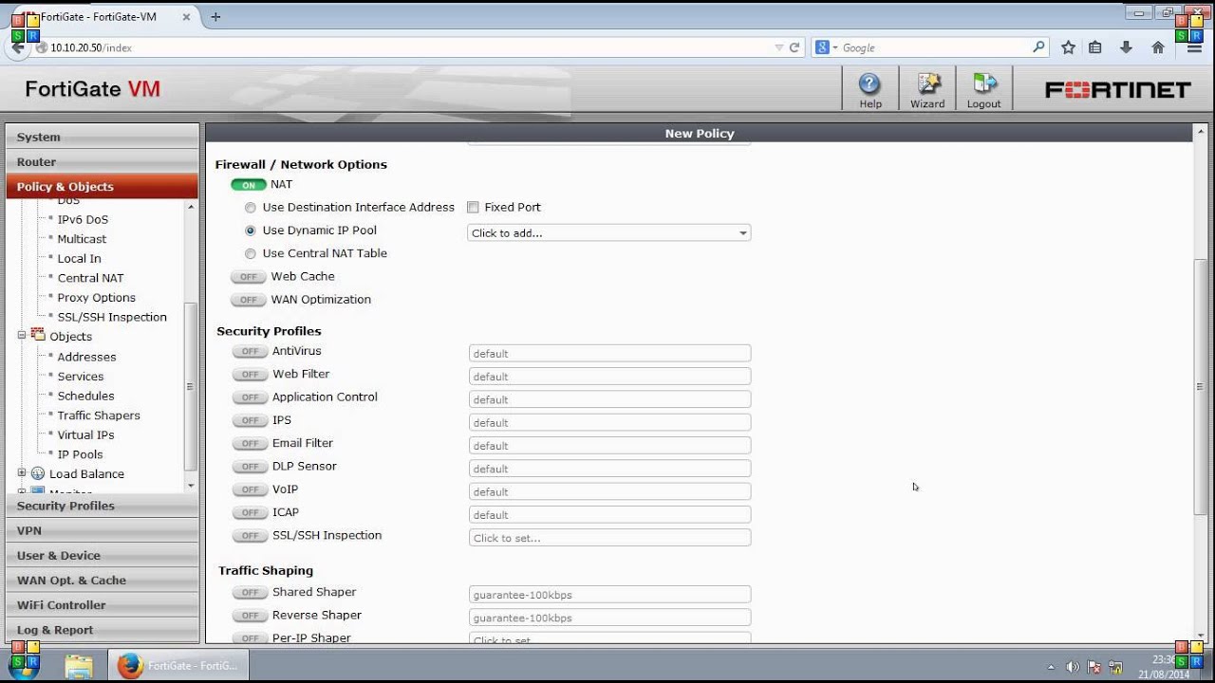The width and height of the screenshot is (1215, 683).
Task: Open the Log & Report section
Action: (x=103, y=629)
